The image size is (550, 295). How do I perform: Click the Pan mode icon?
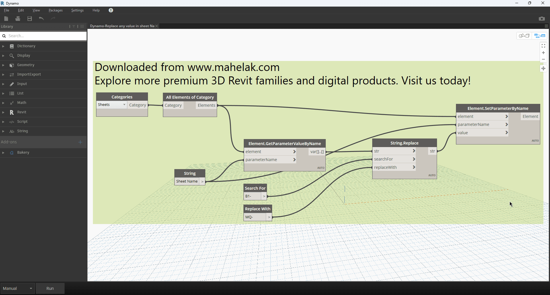click(x=543, y=68)
